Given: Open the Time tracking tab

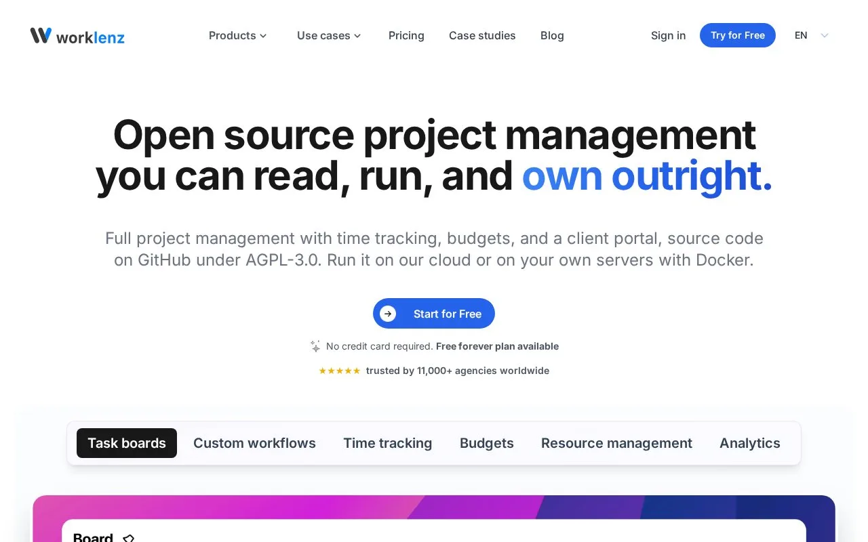Looking at the screenshot, I should (387, 443).
